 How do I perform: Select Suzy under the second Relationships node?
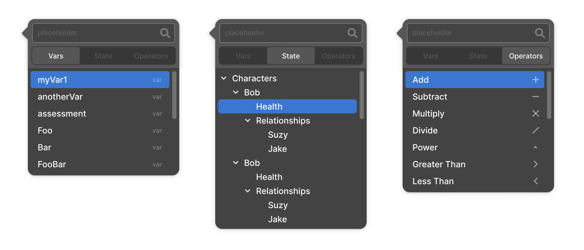(278, 205)
